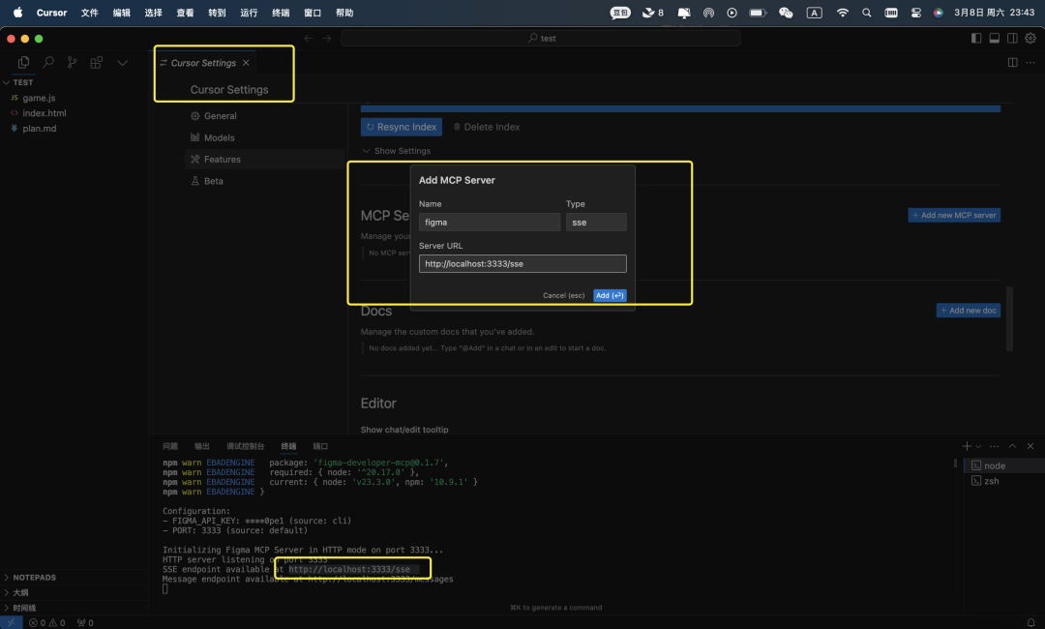Viewport: 1045px width, 629px height.
Task: Open the Source Control icon
Action: pyautogui.click(x=73, y=63)
